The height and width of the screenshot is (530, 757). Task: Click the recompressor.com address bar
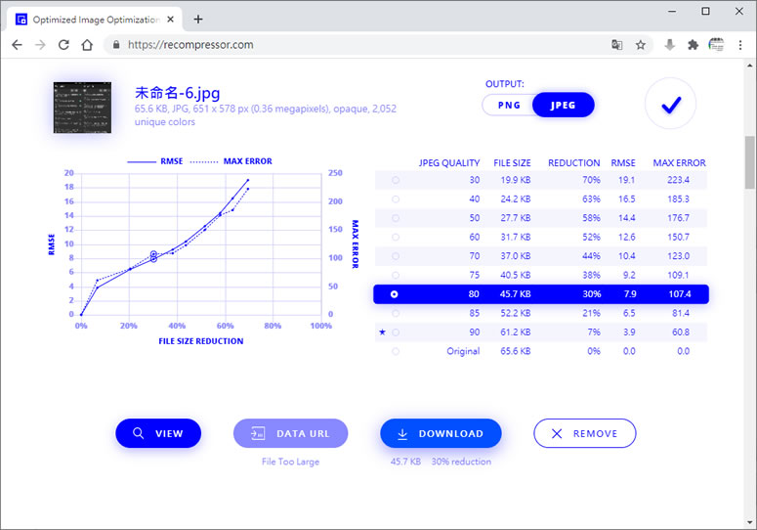click(352, 45)
